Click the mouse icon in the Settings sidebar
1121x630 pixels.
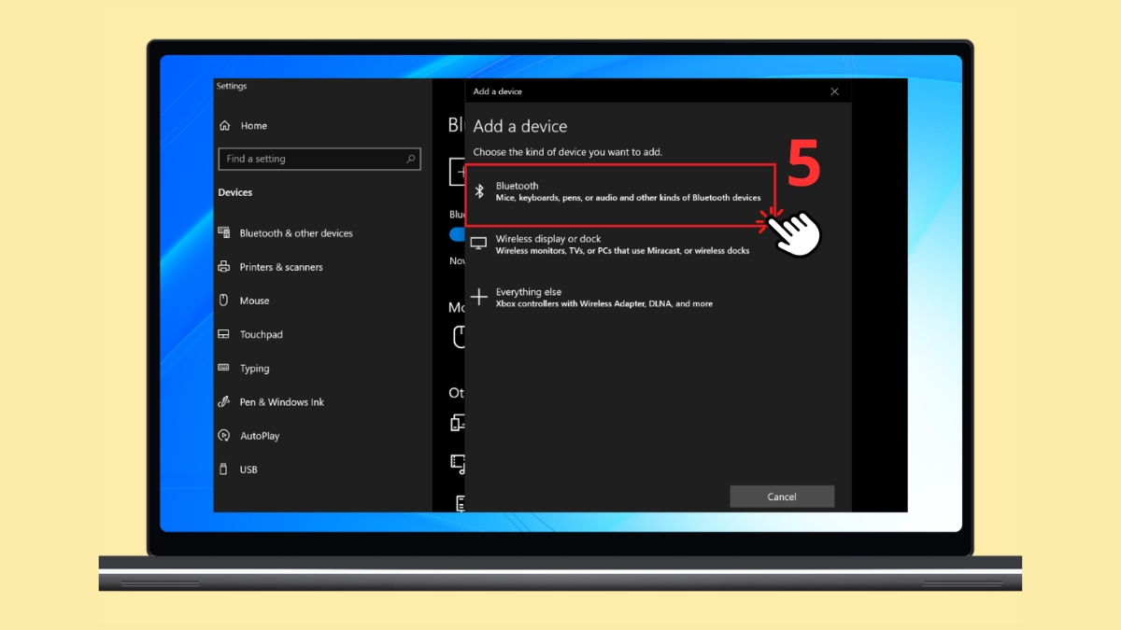(x=225, y=300)
